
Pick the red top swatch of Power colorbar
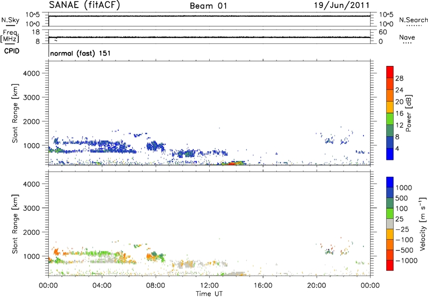coord(390,72)
